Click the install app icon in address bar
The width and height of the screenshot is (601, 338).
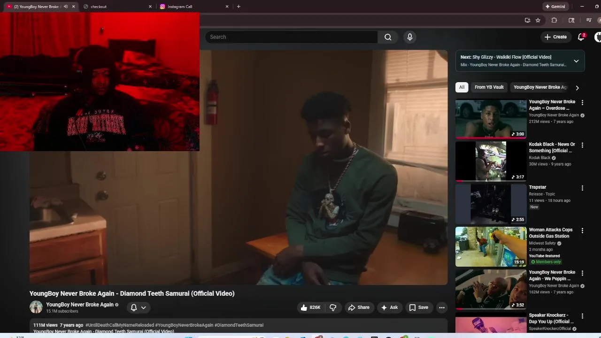point(527,20)
